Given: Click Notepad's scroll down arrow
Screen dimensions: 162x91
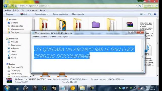Looking at the screenshot, I should point(142,71).
